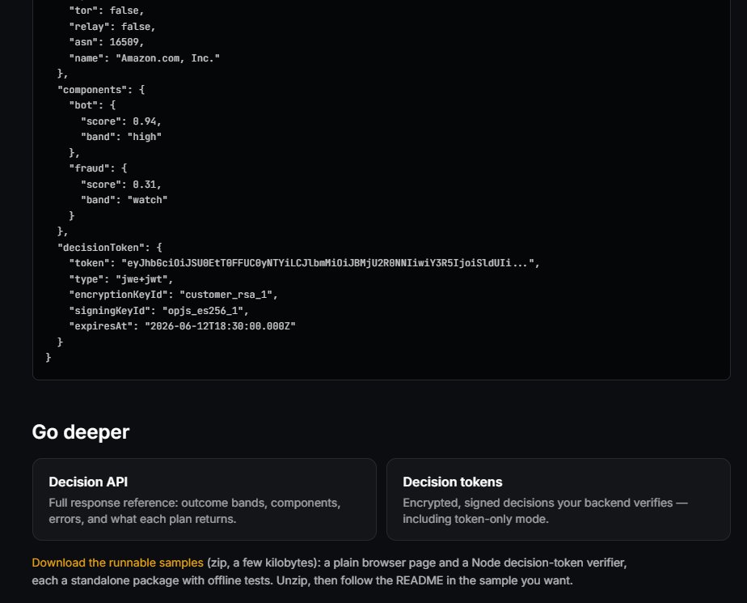Open the Decision API card
Screen dimensions: 747x603
click(205, 499)
